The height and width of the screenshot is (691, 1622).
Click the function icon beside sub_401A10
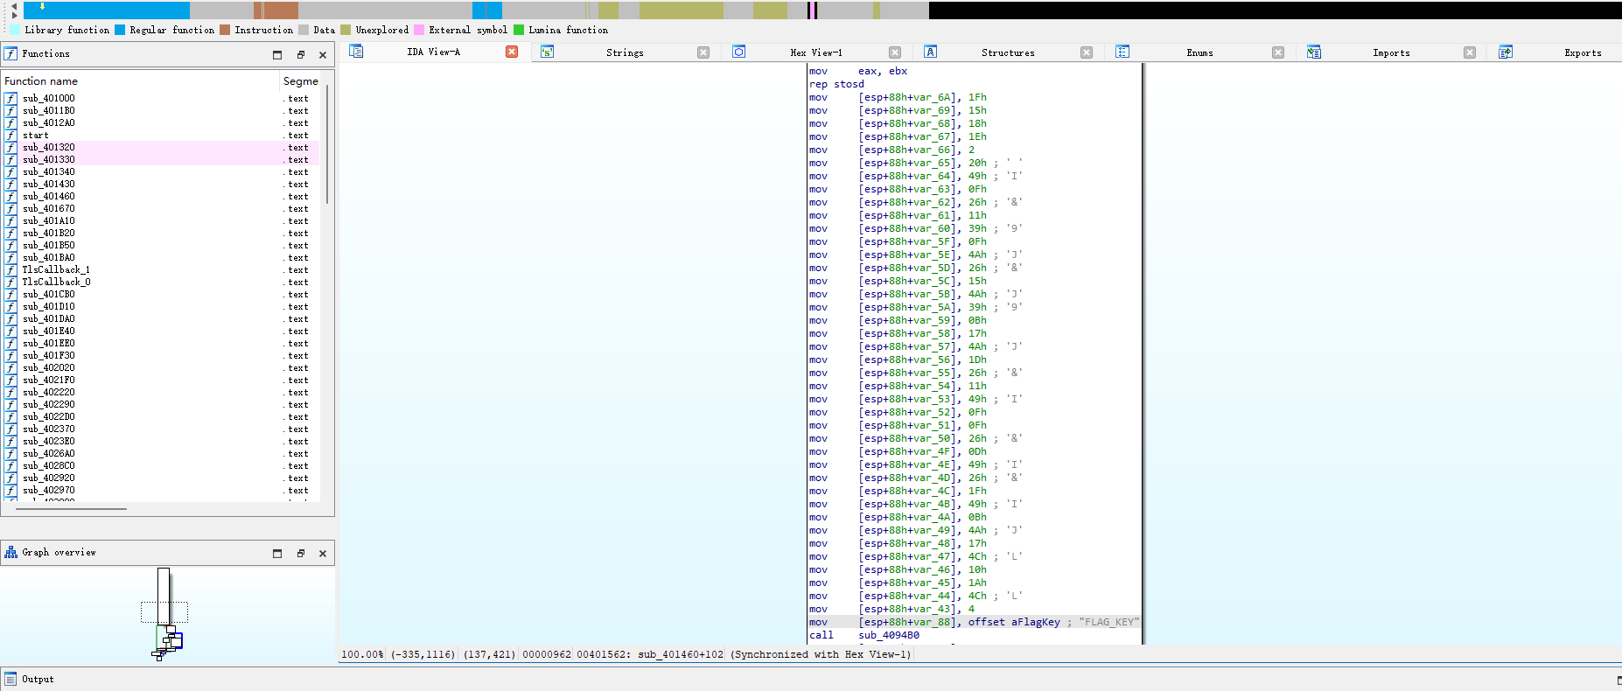[10, 220]
